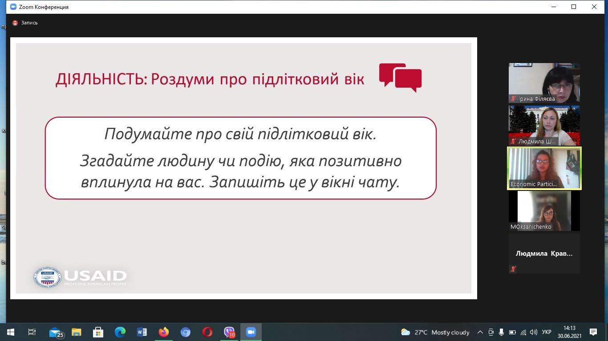Expand the Mostly cloudy weather widget
The height and width of the screenshot is (341, 608).
[436, 332]
